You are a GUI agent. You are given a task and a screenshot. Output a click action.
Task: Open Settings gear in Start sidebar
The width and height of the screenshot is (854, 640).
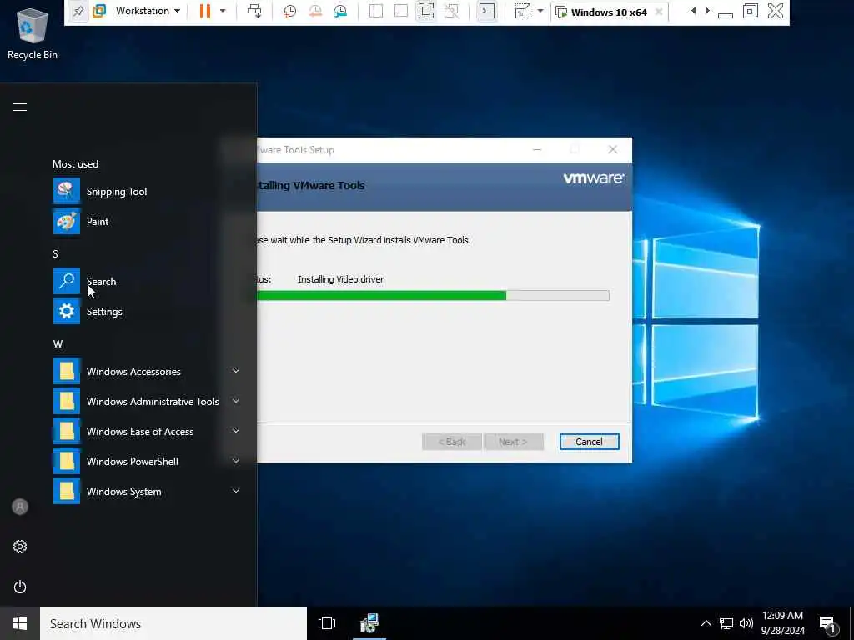20,547
